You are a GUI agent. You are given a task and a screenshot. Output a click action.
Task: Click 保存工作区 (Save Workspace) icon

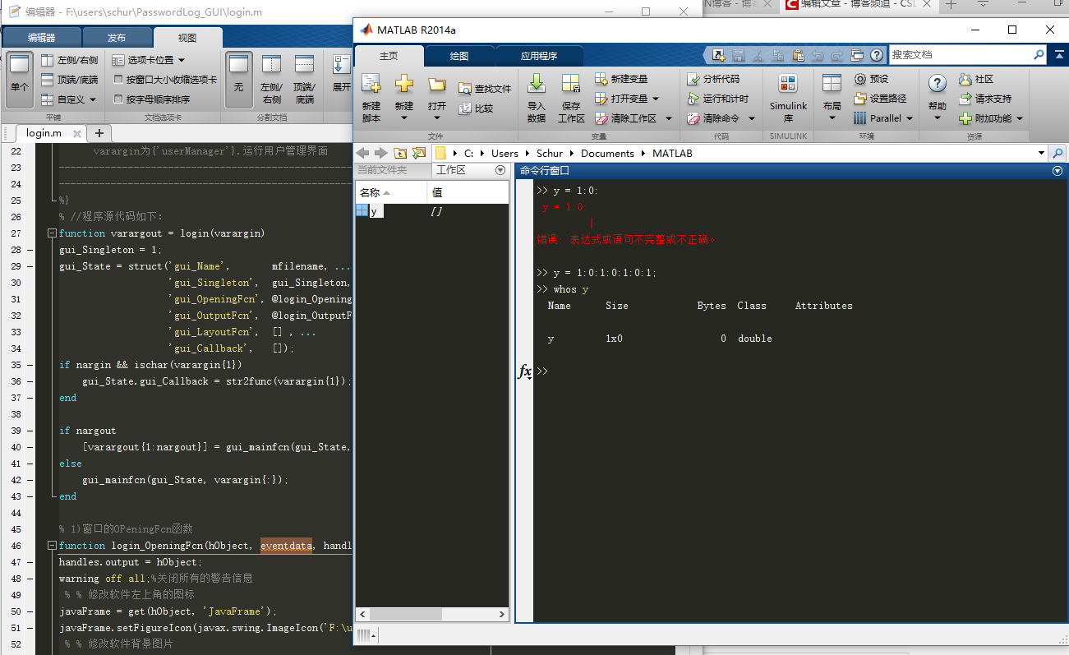[x=571, y=84]
